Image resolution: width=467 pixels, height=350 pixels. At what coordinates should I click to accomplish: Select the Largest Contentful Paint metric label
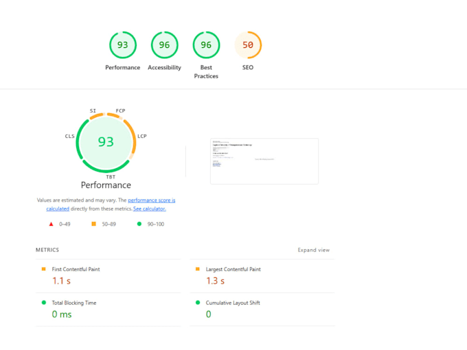[233, 269]
